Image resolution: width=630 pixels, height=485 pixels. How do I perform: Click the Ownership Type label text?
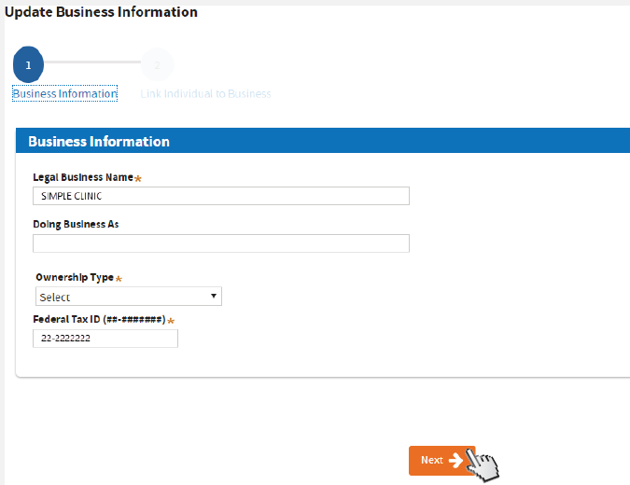[75, 278]
